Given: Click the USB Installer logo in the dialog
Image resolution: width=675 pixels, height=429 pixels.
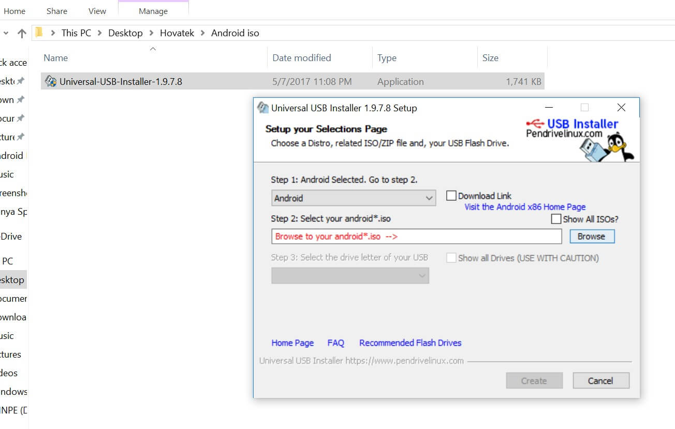Looking at the screenshot, I should (582, 124).
